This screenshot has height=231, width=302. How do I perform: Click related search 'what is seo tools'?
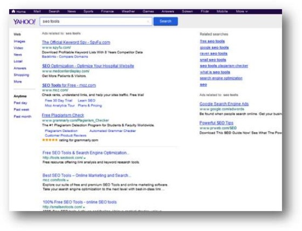click(x=215, y=72)
